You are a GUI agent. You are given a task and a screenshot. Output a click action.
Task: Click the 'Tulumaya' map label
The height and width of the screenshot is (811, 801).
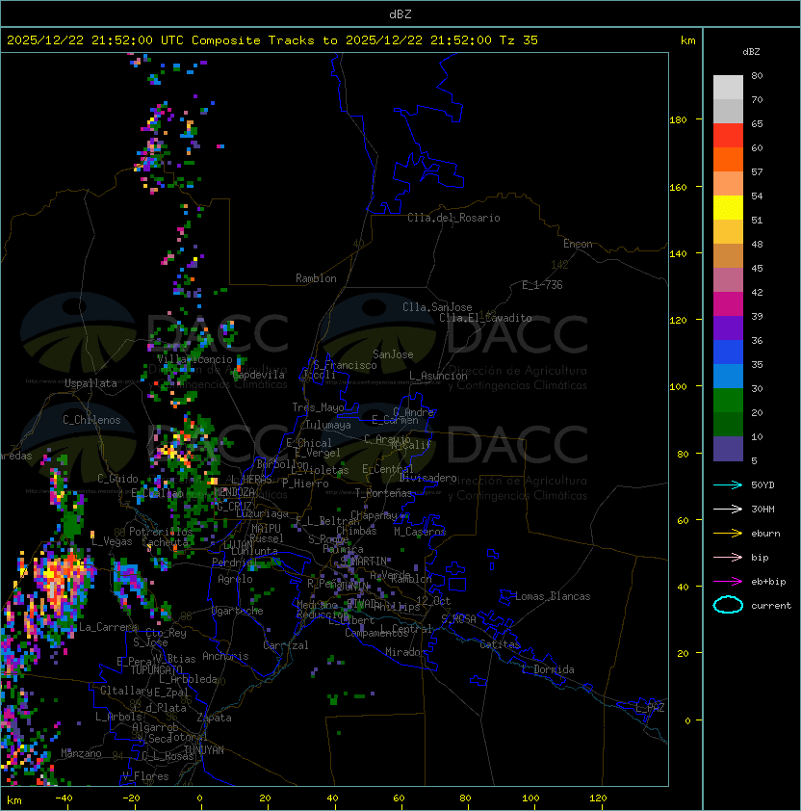point(328,425)
